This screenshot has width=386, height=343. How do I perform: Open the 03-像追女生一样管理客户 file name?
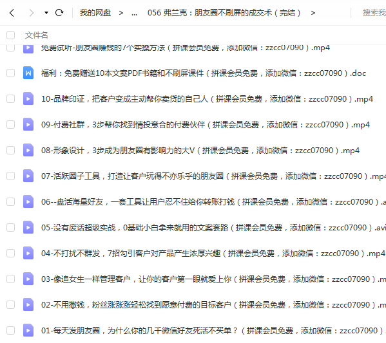(x=213, y=279)
